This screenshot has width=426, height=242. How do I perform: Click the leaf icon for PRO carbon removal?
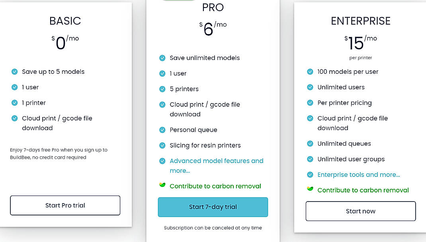point(162,185)
